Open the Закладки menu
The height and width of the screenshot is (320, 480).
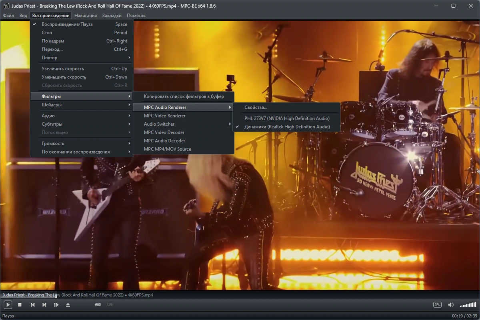[112, 16]
